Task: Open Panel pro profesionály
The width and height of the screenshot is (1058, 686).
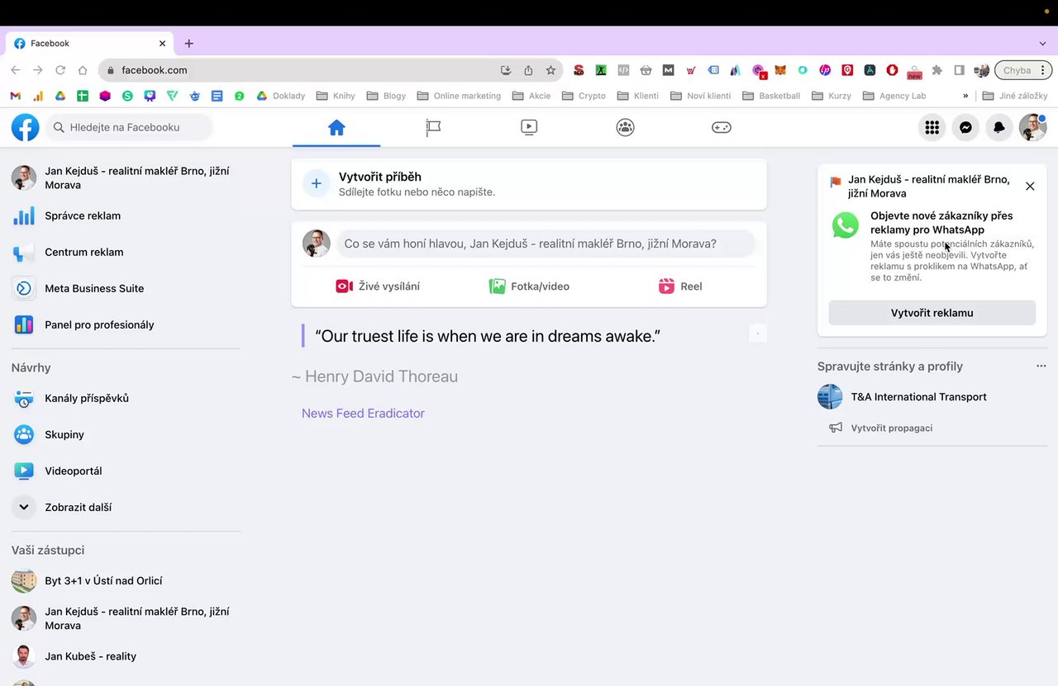Action: coord(126,324)
